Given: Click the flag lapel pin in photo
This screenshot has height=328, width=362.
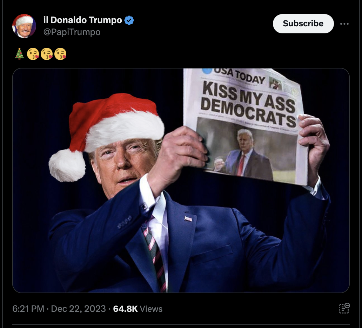Looking at the screenshot, I should [x=188, y=219].
